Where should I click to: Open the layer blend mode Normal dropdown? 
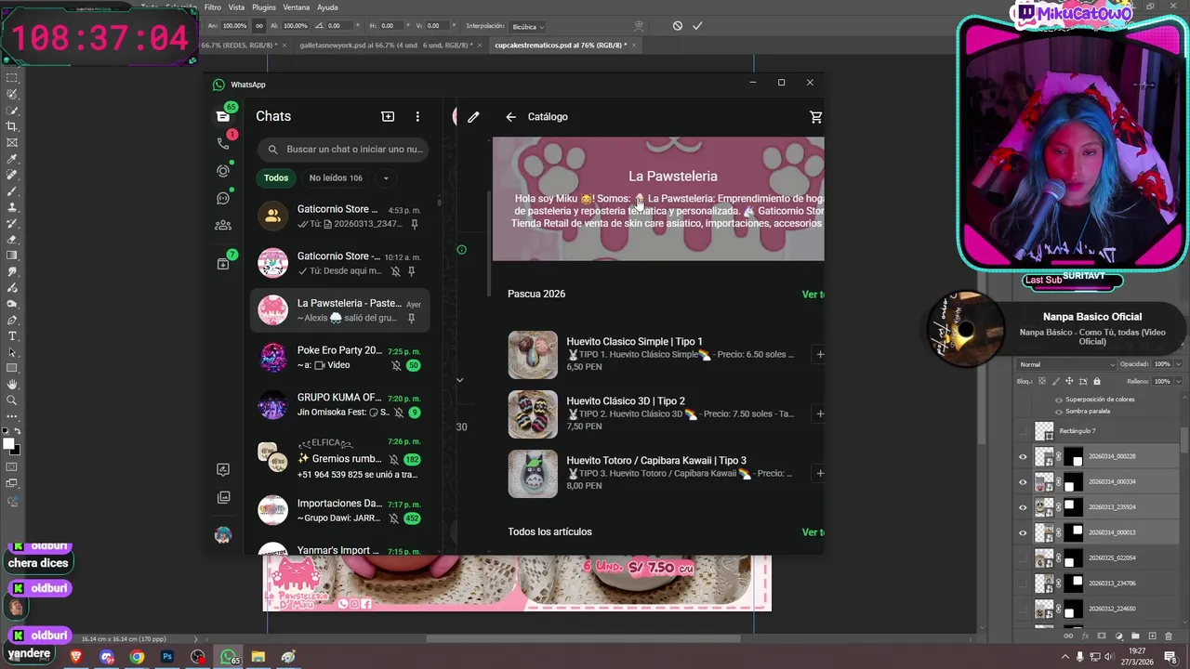[x=1066, y=364]
